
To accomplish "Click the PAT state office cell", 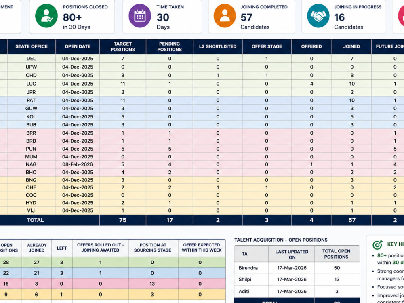I will [x=31, y=100].
